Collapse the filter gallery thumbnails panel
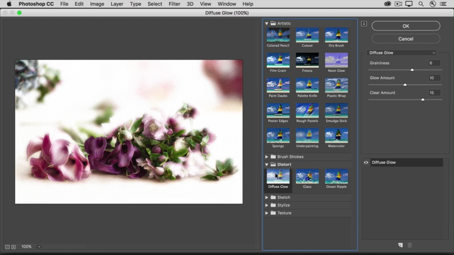This screenshot has height=255, width=454. coord(364,24)
